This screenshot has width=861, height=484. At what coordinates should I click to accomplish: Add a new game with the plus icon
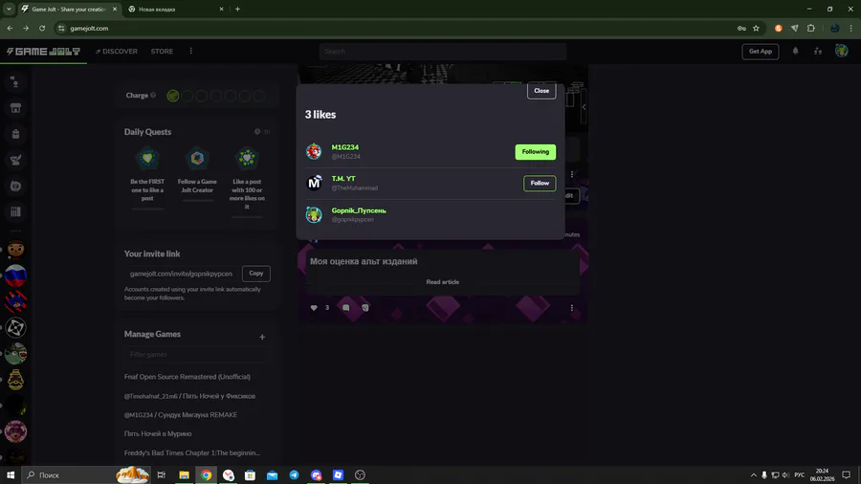(x=262, y=337)
